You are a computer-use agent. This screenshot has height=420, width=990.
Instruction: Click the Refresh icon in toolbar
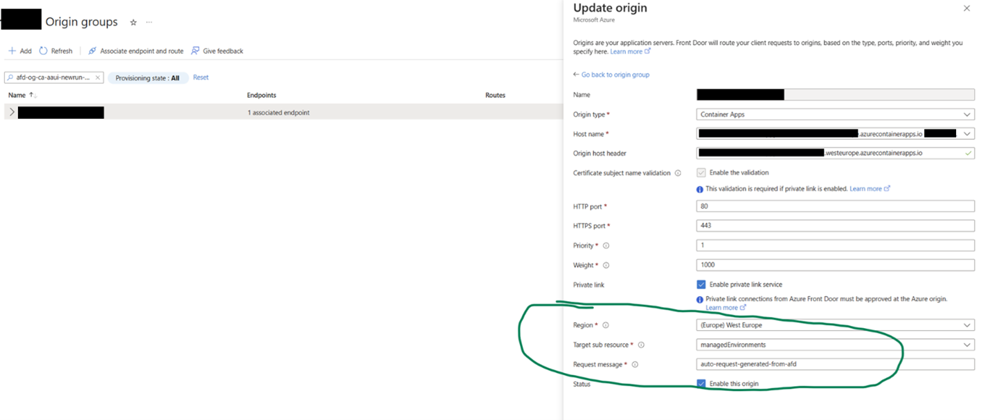click(44, 51)
